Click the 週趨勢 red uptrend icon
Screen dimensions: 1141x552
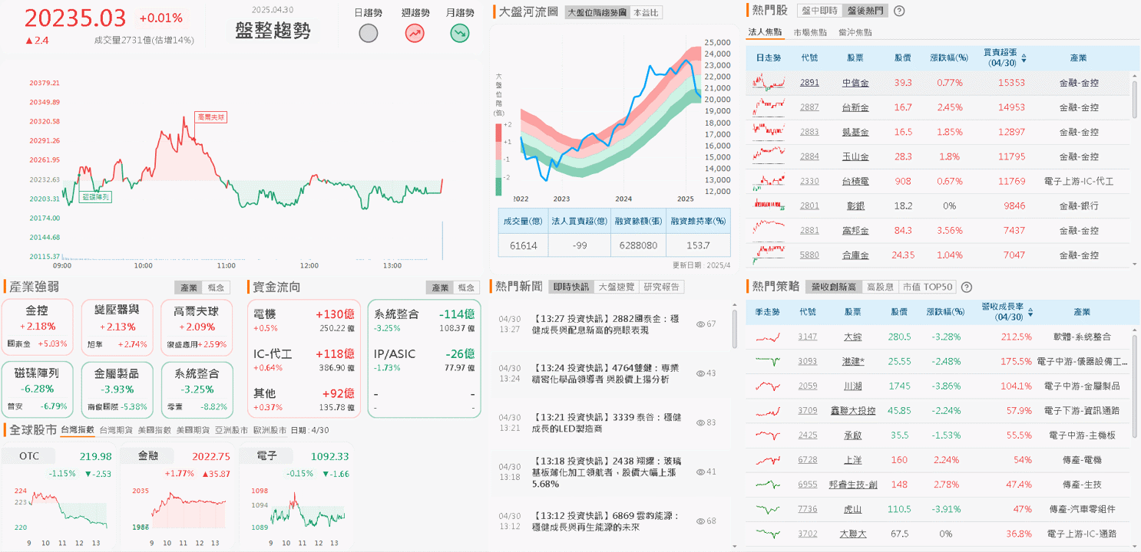[x=415, y=33]
